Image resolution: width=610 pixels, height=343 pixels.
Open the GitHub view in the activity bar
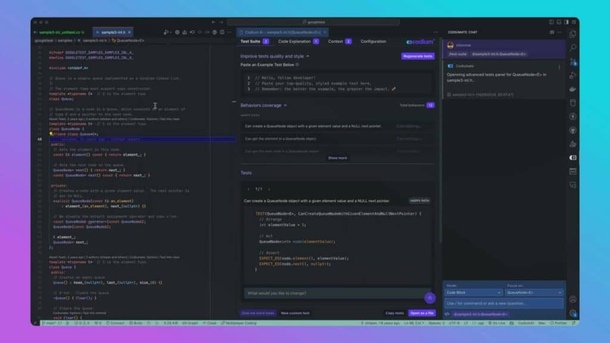572,130
